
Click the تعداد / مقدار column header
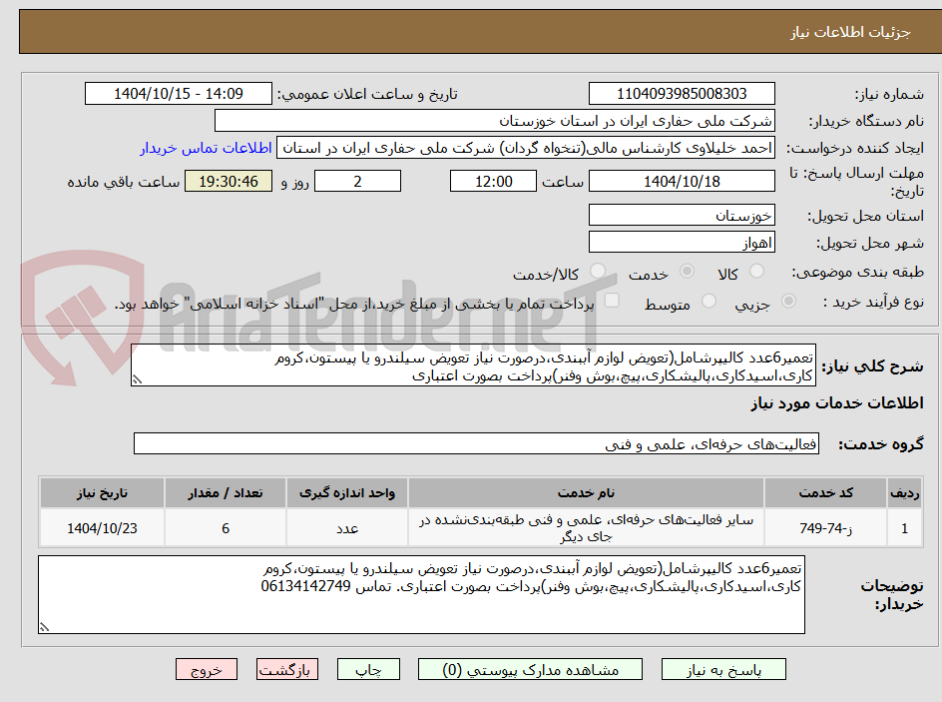click(x=226, y=493)
